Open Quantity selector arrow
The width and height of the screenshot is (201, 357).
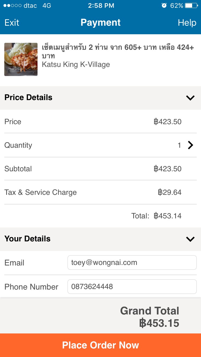coord(191,145)
